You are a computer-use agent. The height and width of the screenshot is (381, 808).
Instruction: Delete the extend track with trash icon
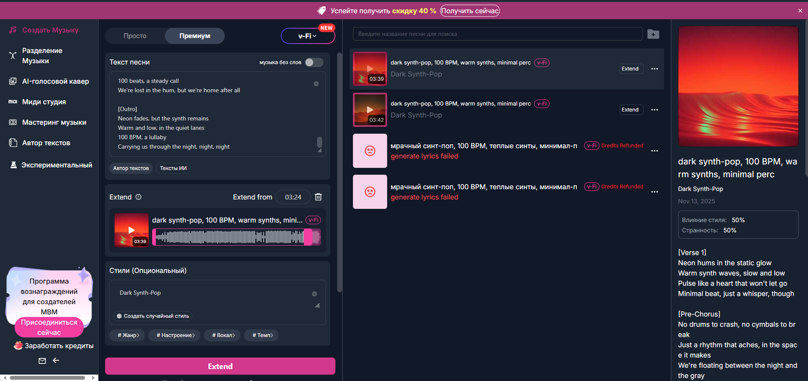318,197
